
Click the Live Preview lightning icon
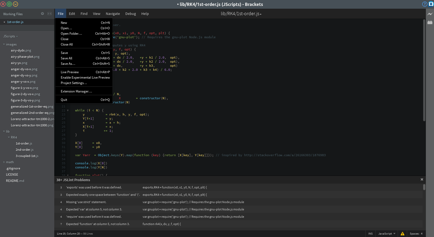click(430, 14)
